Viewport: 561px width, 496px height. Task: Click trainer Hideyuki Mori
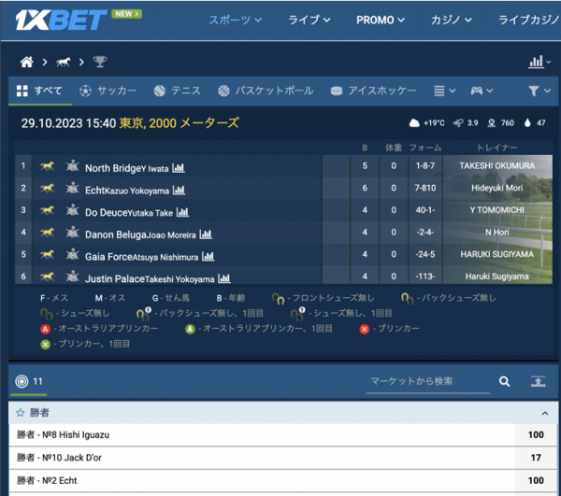(497, 188)
